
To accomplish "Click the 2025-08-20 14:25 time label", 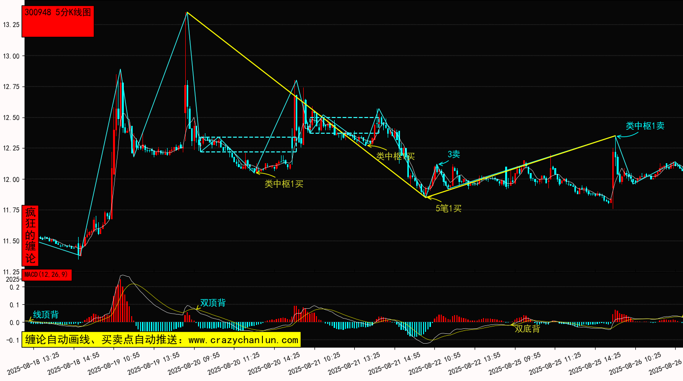I will coord(274,363).
